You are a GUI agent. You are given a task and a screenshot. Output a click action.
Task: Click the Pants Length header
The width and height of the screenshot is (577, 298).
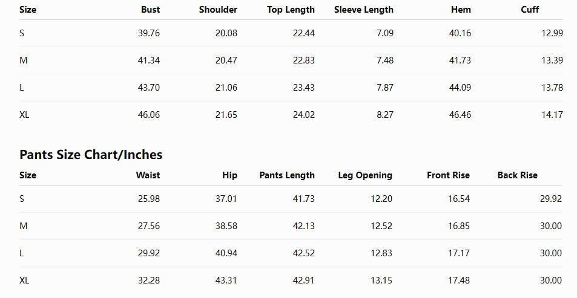tap(287, 175)
